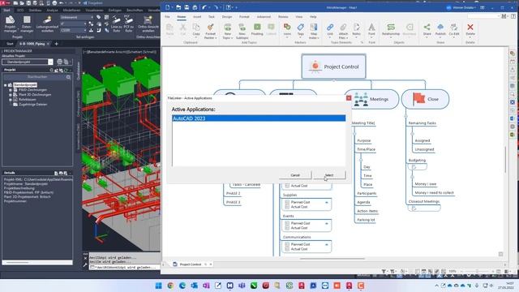Open the Communications Planned Cost dropdown arrow

[x=326, y=245]
